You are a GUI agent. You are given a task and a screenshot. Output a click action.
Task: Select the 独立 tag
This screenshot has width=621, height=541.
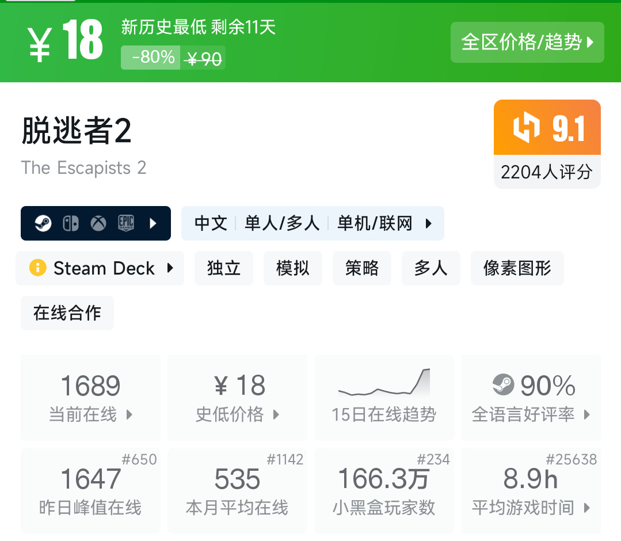click(x=224, y=268)
